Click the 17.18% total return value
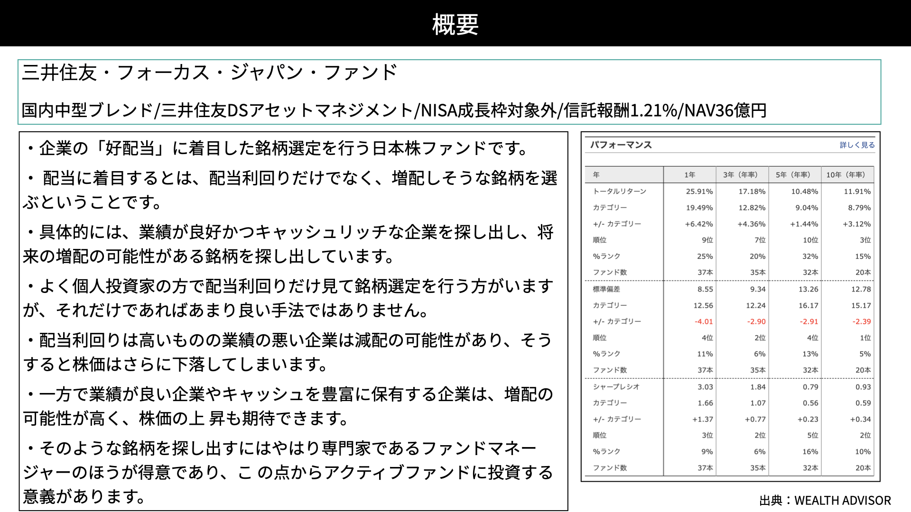 pyautogui.click(x=752, y=192)
